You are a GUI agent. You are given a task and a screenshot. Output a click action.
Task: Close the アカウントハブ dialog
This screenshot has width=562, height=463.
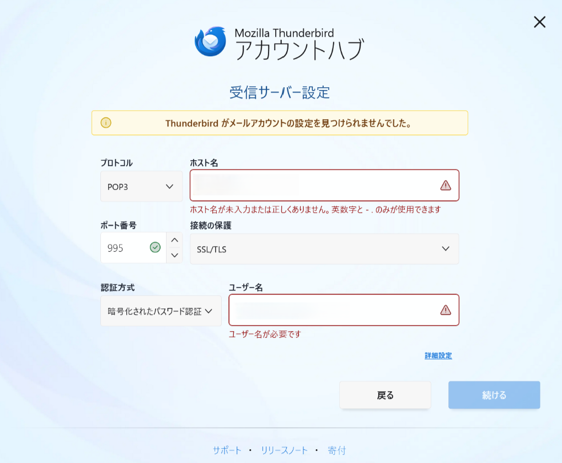click(x=539, y=22)
